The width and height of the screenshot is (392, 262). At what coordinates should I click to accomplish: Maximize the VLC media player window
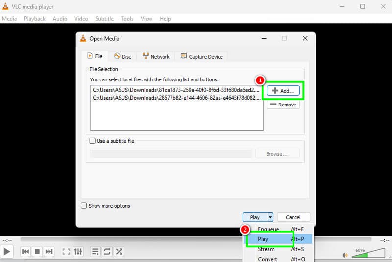[362, 6]
